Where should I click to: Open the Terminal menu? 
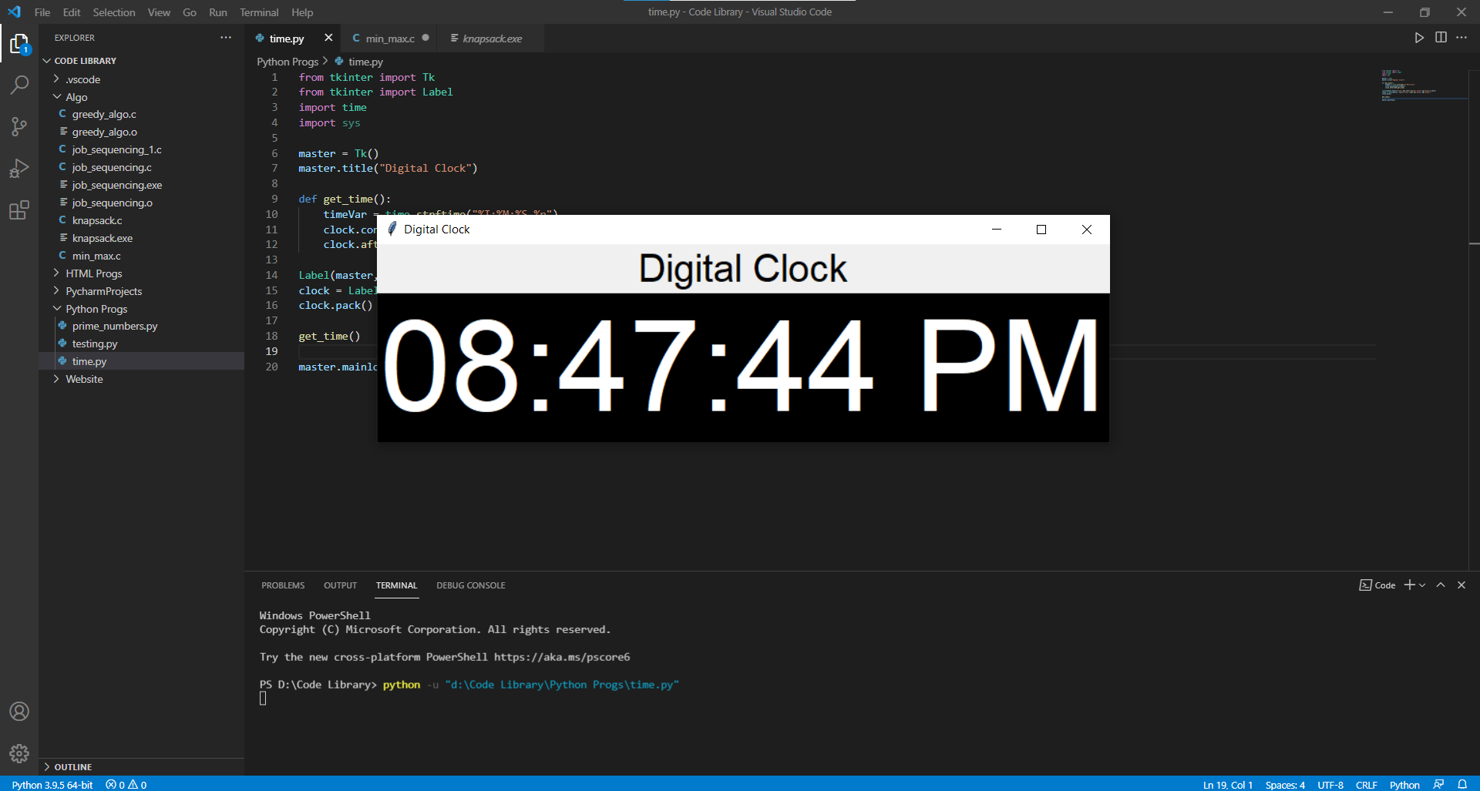(259, 12)
